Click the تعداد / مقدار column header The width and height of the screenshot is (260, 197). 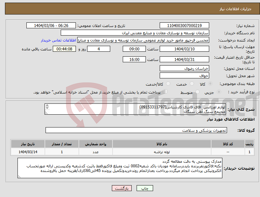(x=62, y=144)
